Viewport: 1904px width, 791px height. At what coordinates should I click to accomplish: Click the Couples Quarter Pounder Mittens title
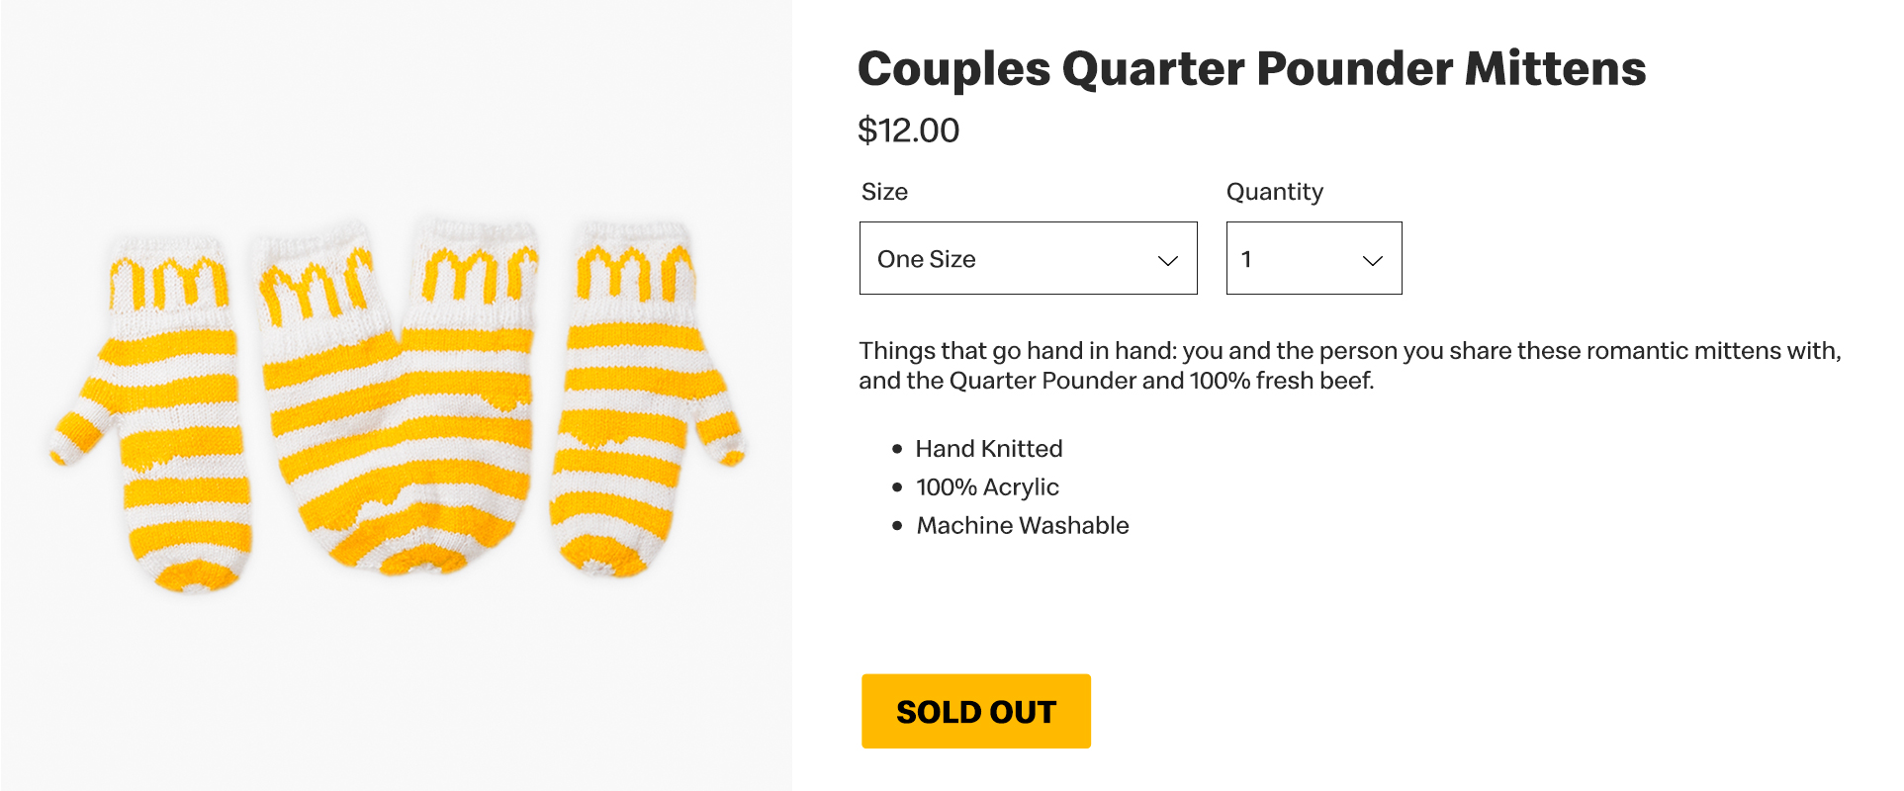[x=1251, y=69]
